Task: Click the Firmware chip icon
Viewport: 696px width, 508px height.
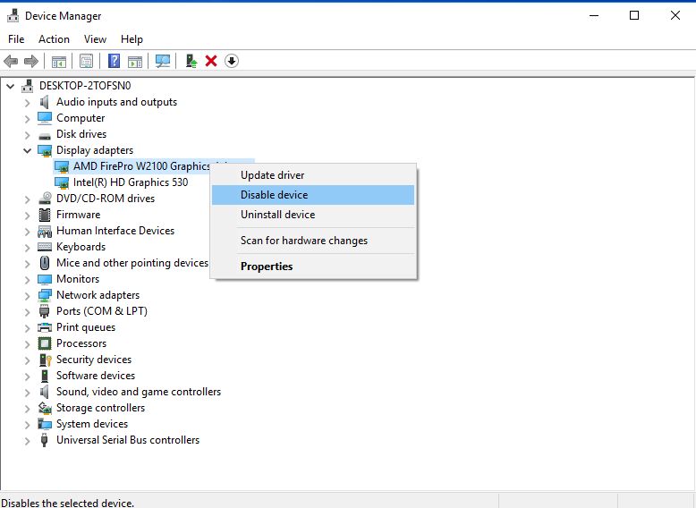Action: [45, 215]
